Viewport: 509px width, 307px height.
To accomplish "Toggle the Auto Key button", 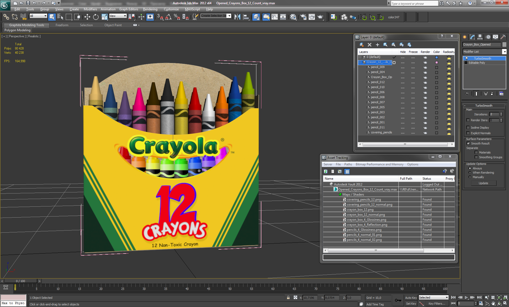I will click(411, 298).
